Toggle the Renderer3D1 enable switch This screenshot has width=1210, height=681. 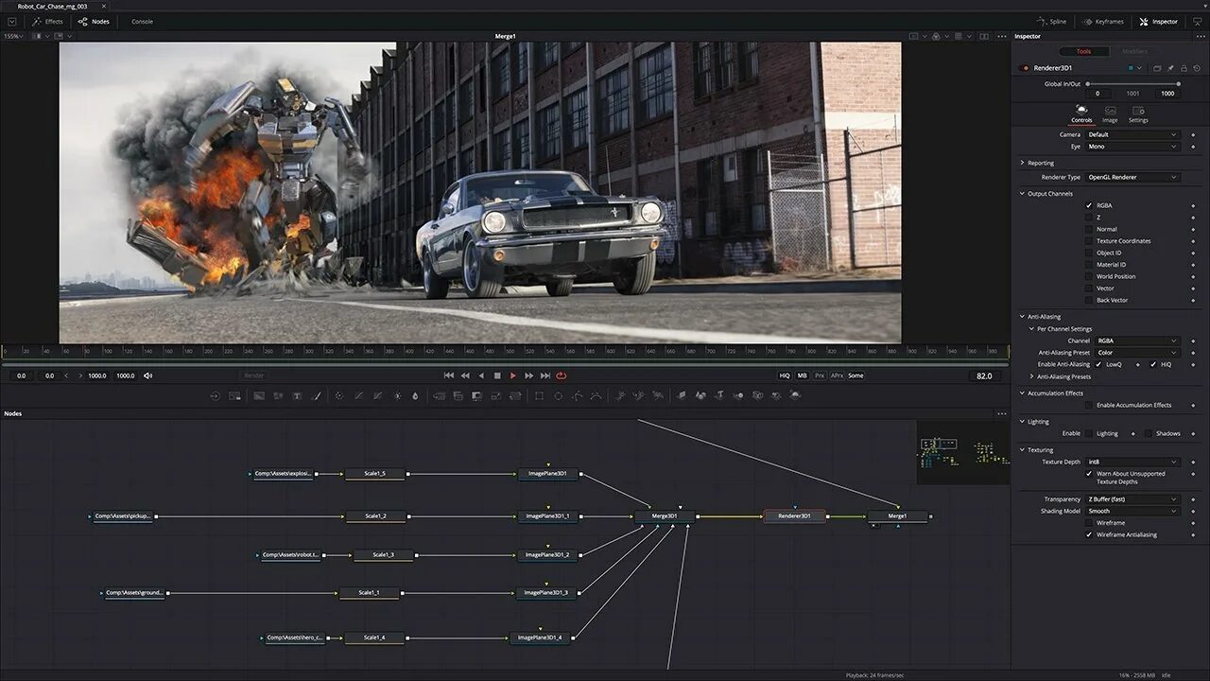pos(1026,68)
